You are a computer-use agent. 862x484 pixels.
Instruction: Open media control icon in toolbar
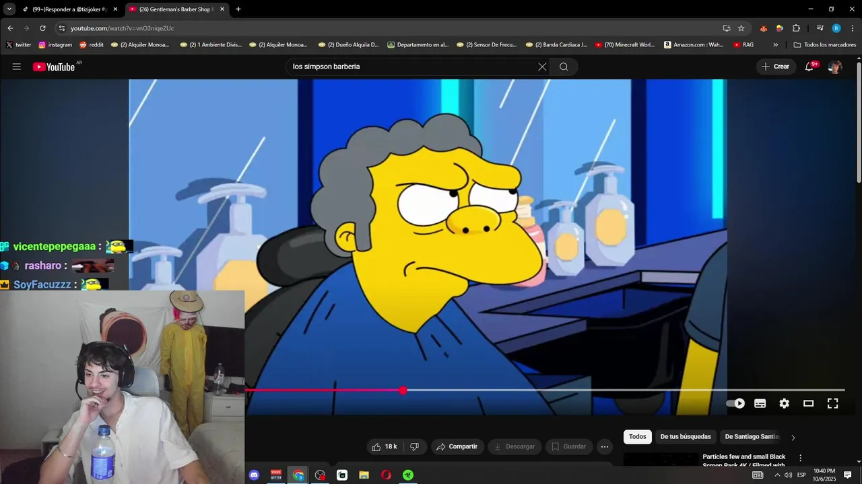[x=820, y=28]
